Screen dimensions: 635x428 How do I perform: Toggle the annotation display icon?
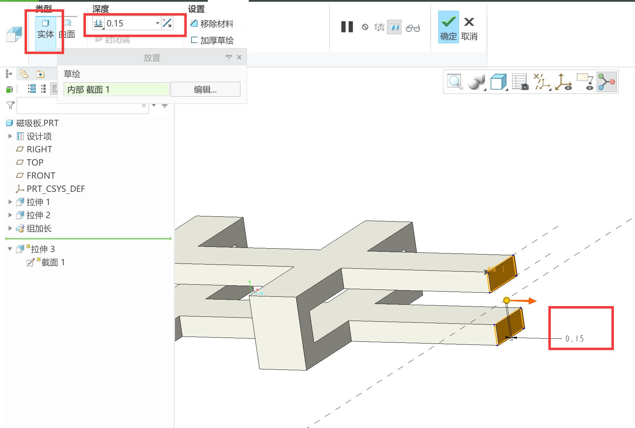[585, 82]
